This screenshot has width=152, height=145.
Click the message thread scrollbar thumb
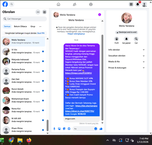click(102, 78)
